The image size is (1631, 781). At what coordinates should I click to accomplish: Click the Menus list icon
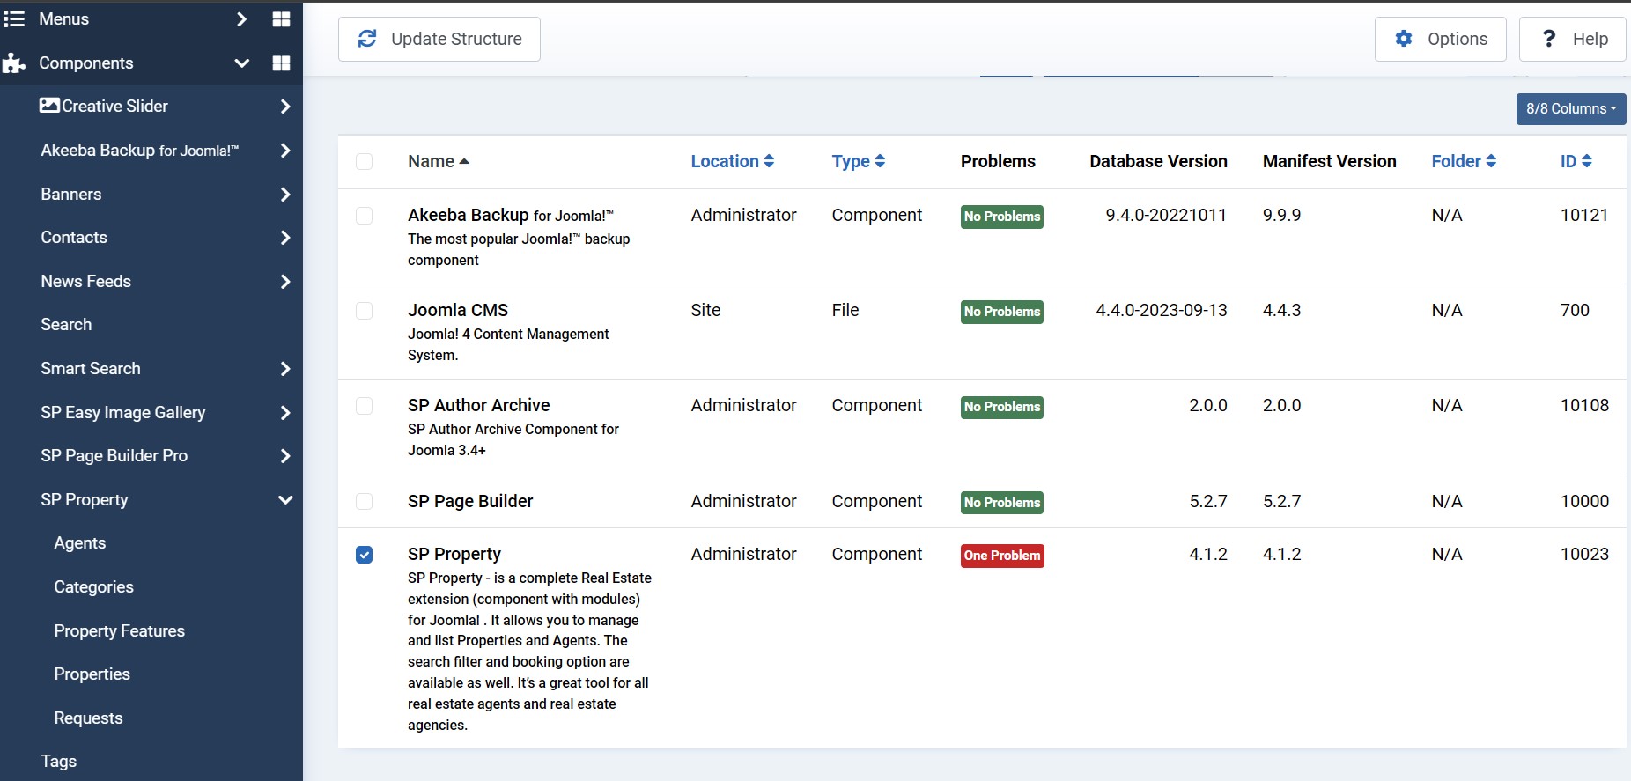point(14,19)
